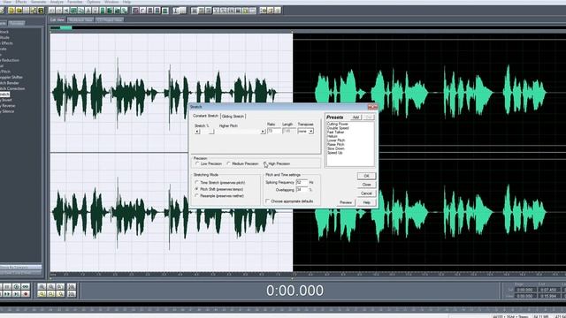Open the Analyze menu
This screenshot has width=566, height=318.
(57, 2)
